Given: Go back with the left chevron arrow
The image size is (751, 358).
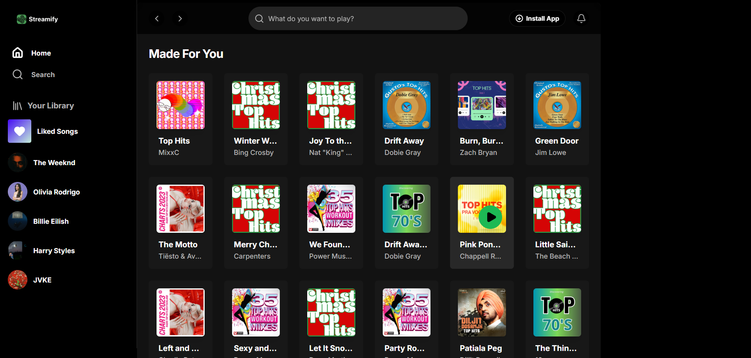Looking at the screenshot, I should 157,18.
